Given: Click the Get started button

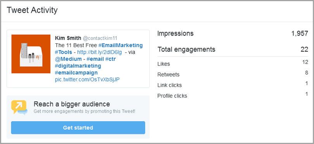Looking at the screenshot, I should (x=78, y=128).
